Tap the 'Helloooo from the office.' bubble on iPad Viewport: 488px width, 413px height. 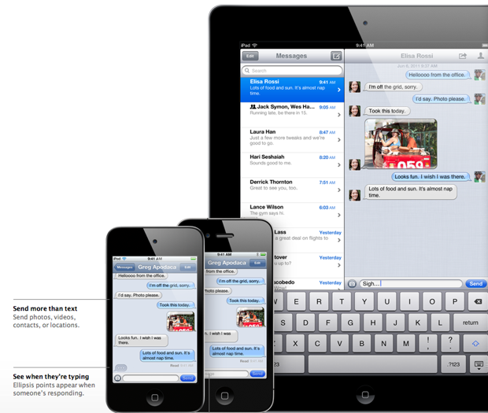[437, 75]
